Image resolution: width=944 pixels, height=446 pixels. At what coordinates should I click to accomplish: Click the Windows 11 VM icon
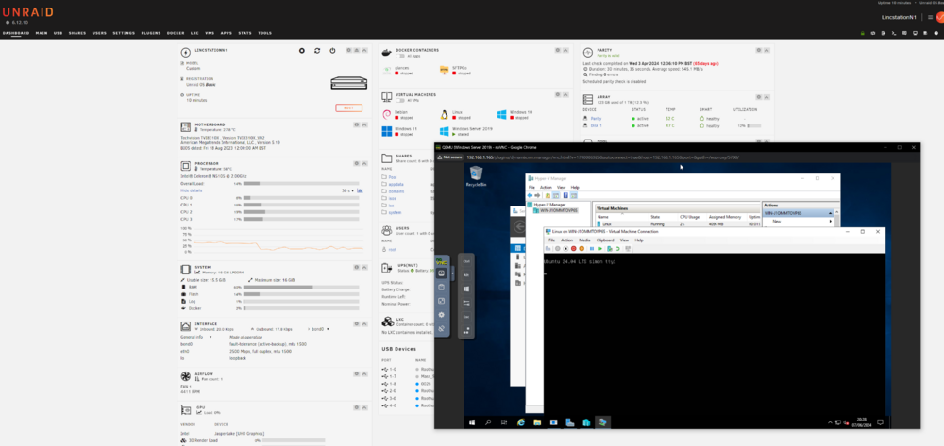click(387, 130)
